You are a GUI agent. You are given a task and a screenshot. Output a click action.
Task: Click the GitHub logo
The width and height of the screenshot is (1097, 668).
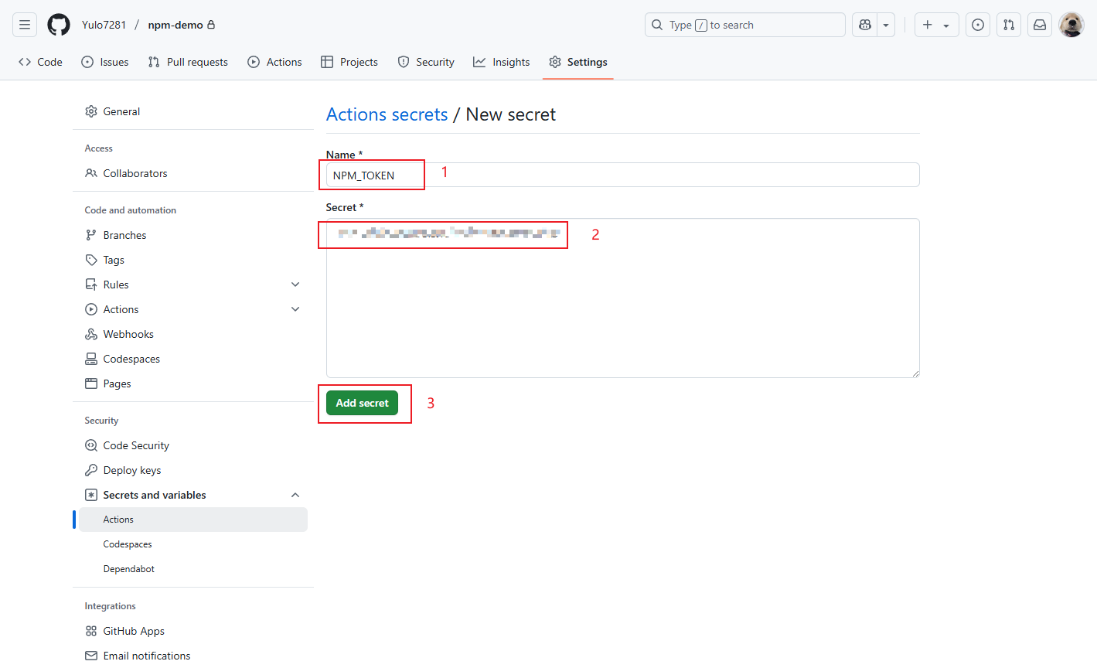[58, 24]
